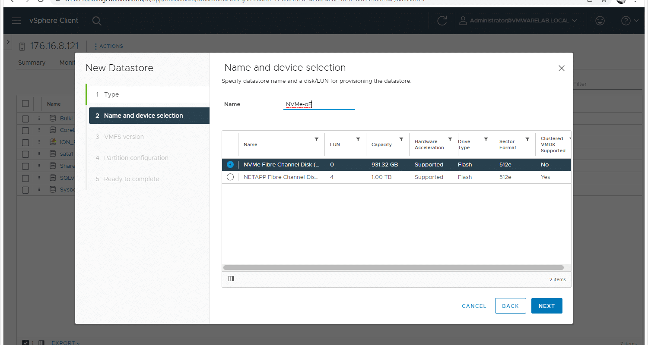Open the Administrator@VMWARELAB.LOCAL user dropdown

(x=518, y=21)
